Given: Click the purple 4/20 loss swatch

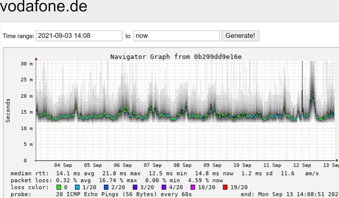Looking at the screenshot, I should coord(164,187).
